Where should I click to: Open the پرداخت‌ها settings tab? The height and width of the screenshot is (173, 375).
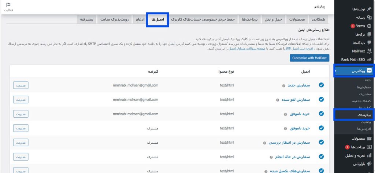coord(250,19)
